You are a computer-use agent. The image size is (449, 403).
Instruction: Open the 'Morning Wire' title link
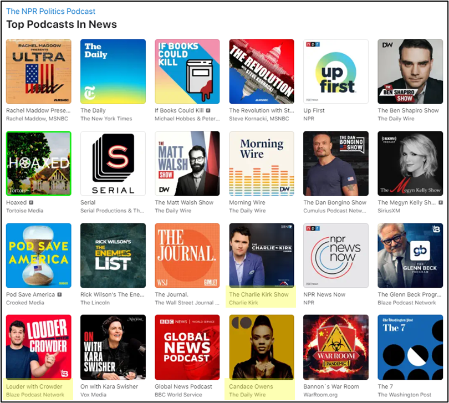tap(247, 202)
